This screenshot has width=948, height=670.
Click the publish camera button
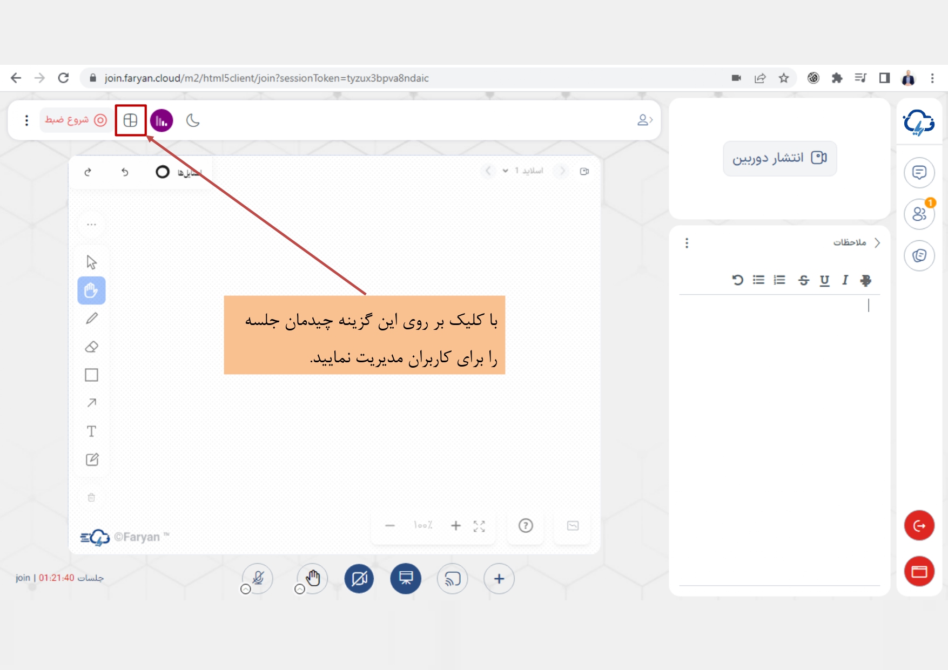[x=779, y=158]
